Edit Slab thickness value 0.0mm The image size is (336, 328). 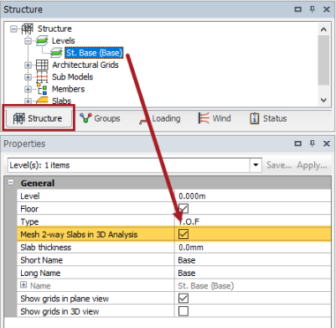[x=253, y=247]
